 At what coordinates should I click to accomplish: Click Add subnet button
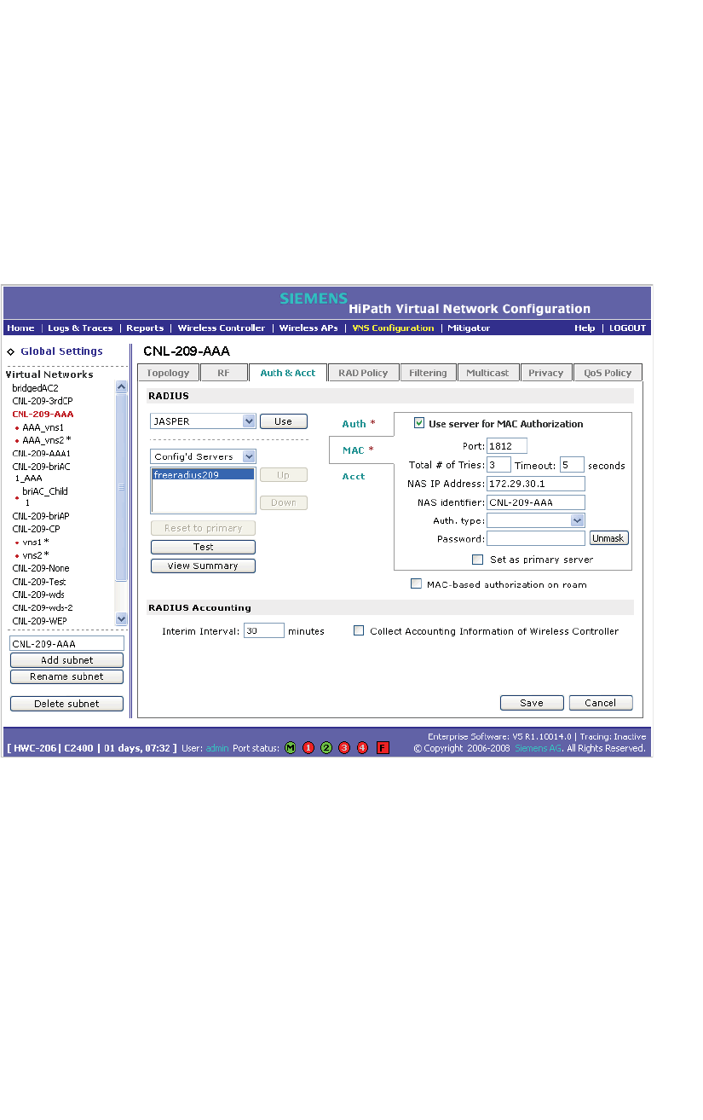click(66, 660)
